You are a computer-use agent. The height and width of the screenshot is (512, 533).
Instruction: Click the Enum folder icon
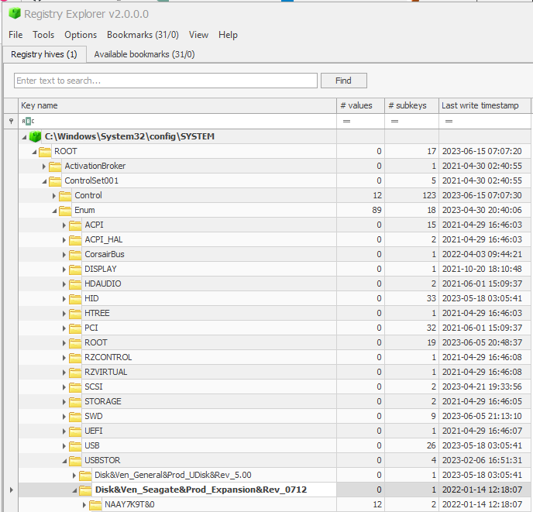(65, 211)
